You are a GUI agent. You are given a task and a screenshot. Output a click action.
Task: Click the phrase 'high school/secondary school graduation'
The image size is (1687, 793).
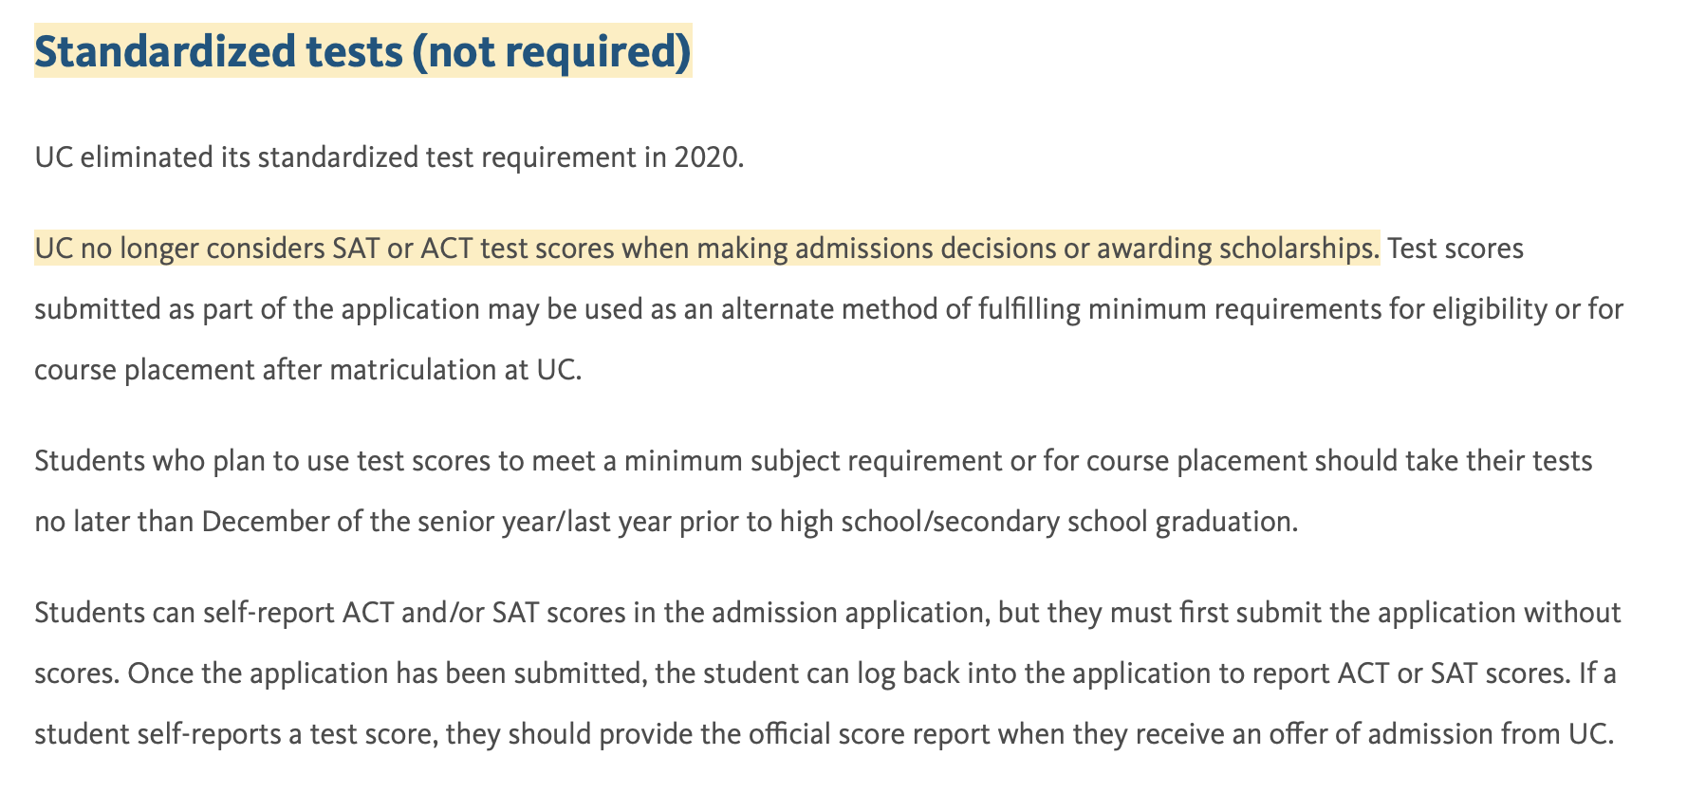(1038, 522)
